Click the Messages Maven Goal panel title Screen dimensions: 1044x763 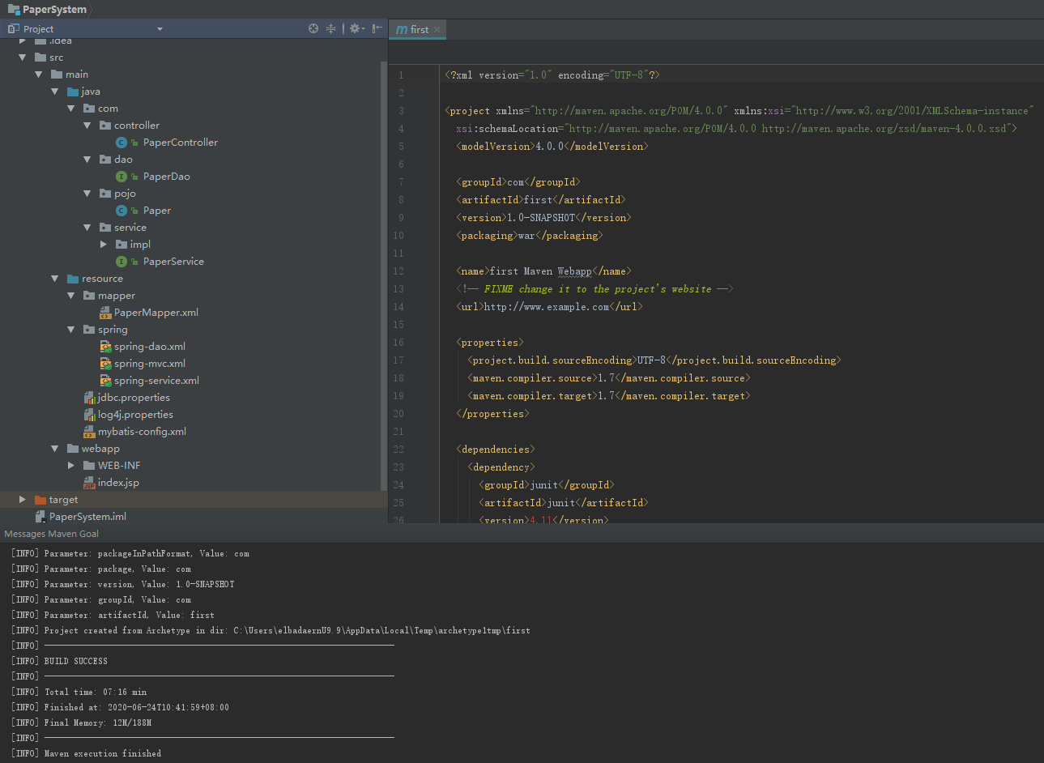click(51, 534)
